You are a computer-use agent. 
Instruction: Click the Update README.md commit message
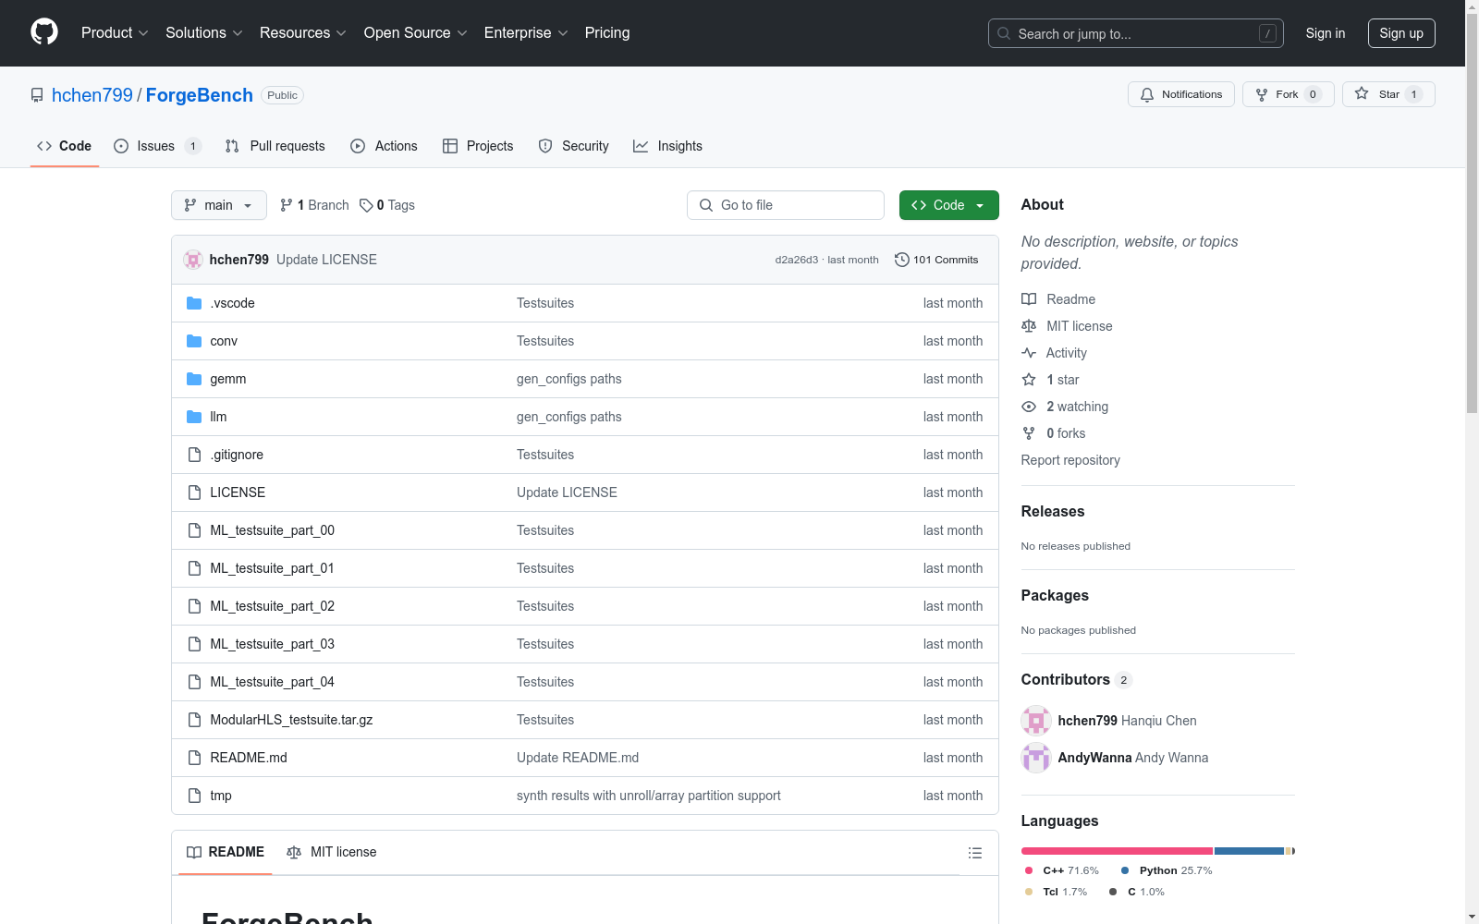(578, 758)
